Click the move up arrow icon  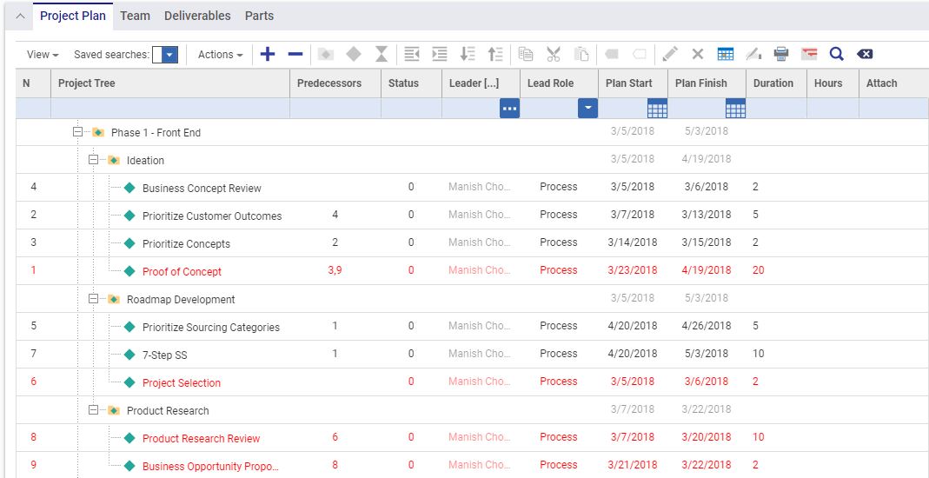tap(495, 55)
